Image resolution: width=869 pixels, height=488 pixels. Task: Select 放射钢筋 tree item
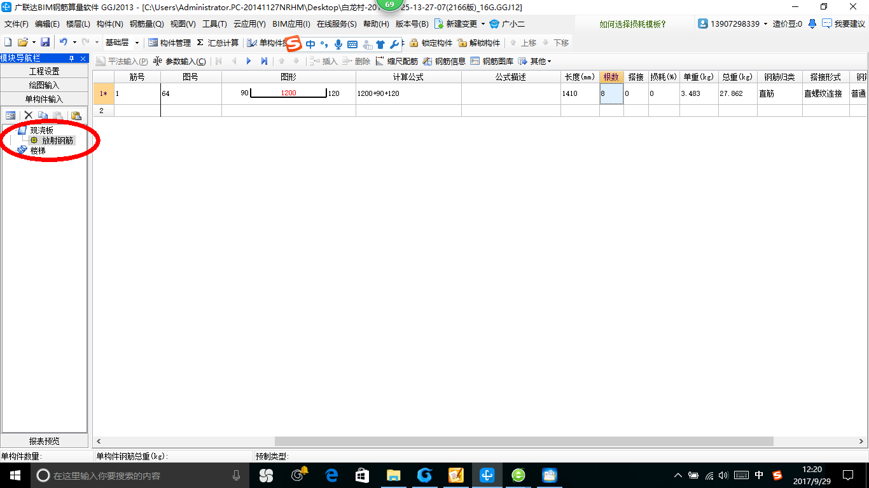(58, 140)
